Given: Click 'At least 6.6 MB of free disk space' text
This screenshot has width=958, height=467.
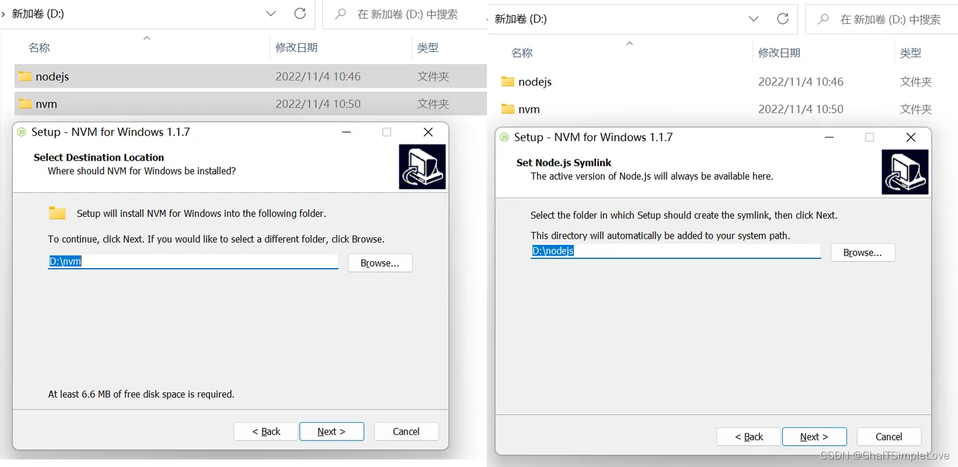Looking at the screenshot, I should [x=141, y=395].
